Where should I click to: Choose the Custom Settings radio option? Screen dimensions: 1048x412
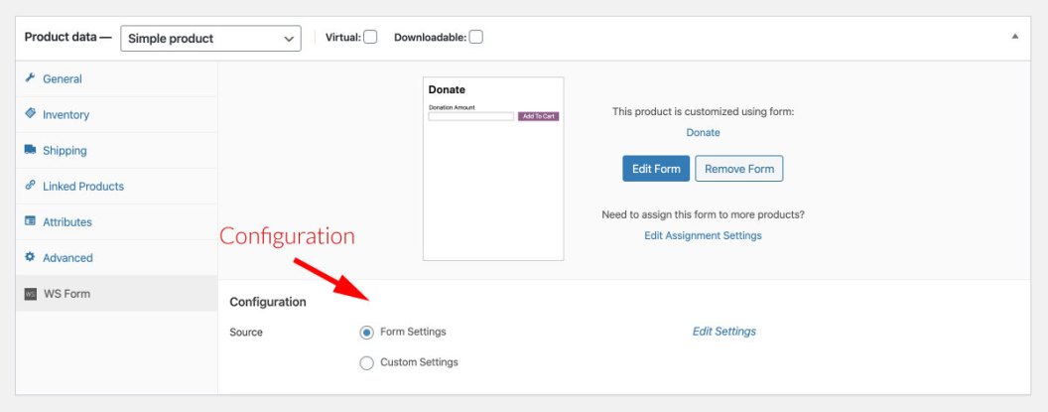(x=367, y=363)
